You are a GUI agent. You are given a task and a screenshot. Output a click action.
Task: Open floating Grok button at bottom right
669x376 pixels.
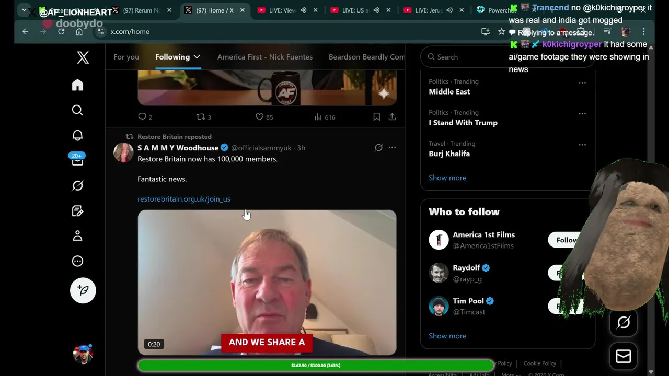pos(624,323)
